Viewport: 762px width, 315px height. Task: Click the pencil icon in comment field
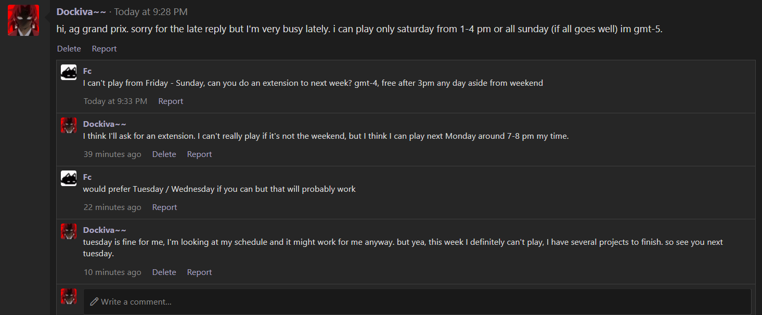94,301
